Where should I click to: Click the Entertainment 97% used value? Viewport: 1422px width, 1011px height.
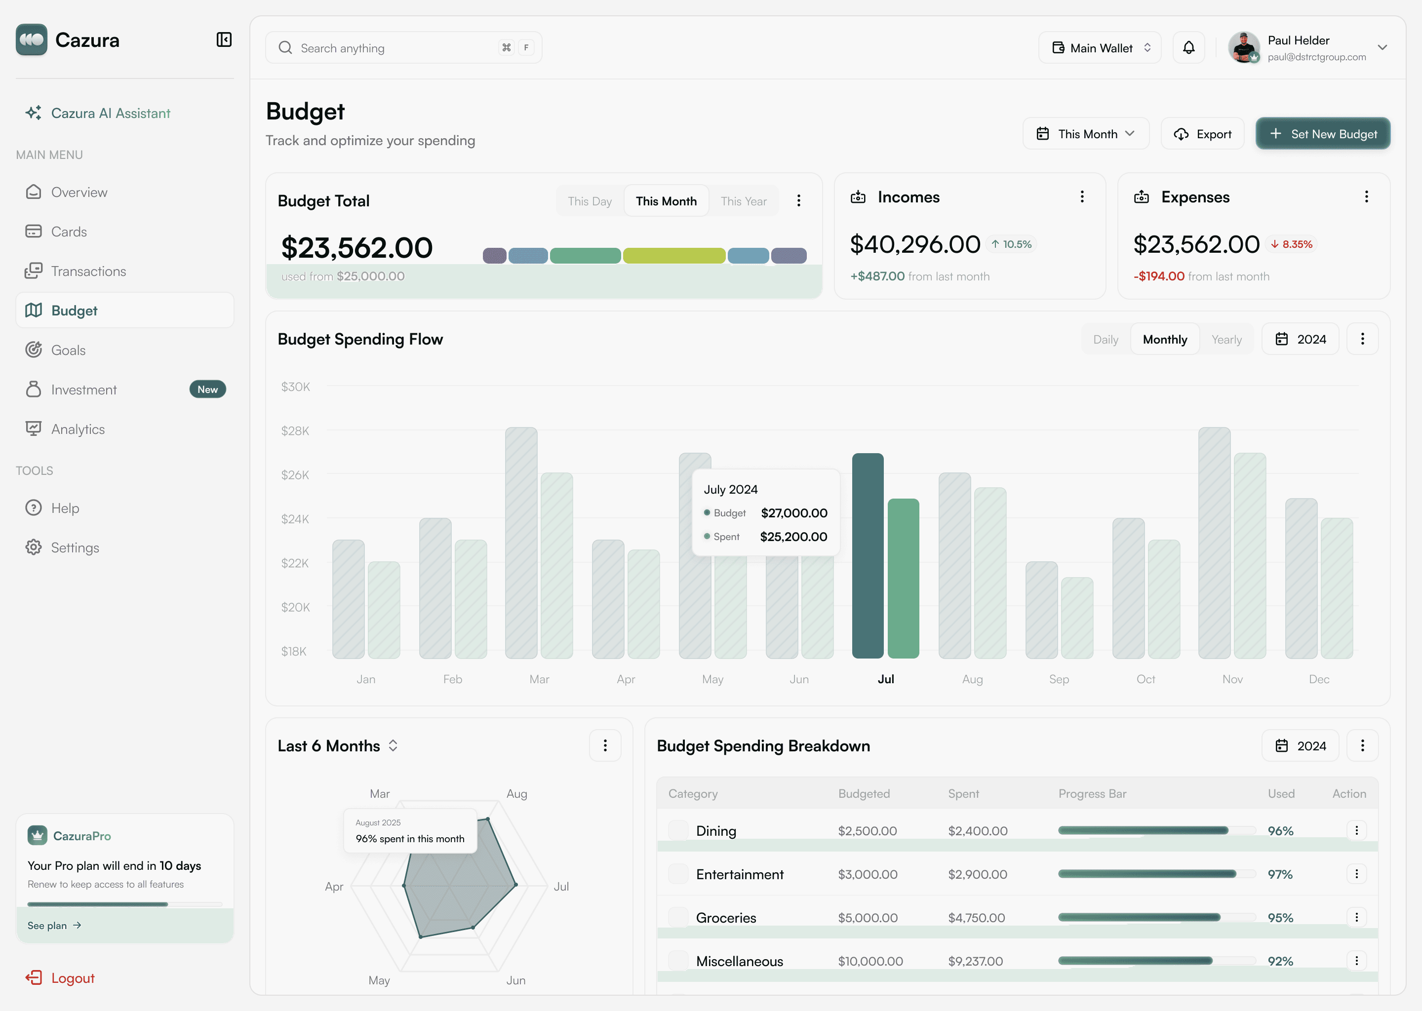(x=1280, y=874)
